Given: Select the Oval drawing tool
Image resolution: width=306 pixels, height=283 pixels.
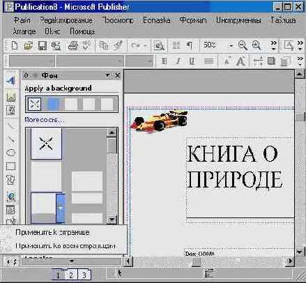Looking at the screenshot, I should coord(10,153).
